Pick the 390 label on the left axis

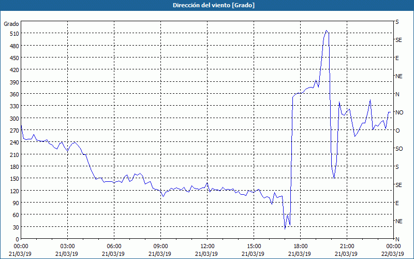(x=14, y=82)
